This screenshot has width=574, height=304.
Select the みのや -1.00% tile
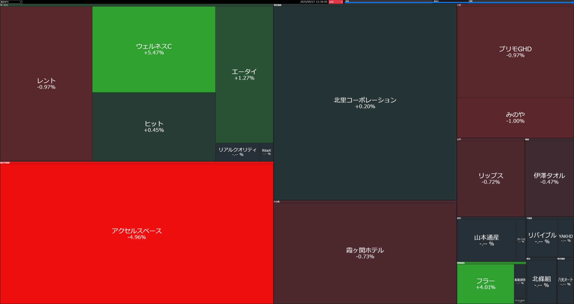515,118
